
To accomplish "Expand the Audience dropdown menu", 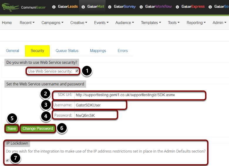I will pos(125,23).
